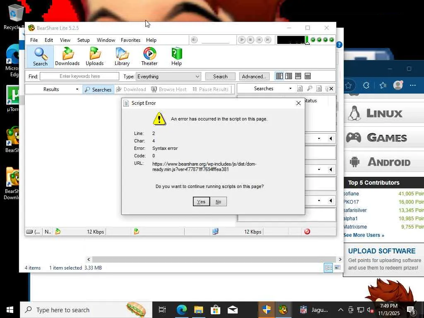Open contributor Matrixisme profile link
424x318 pixels.
[355, 227]
